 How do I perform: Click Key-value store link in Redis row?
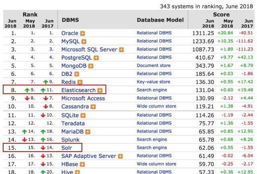pos(153,82)
